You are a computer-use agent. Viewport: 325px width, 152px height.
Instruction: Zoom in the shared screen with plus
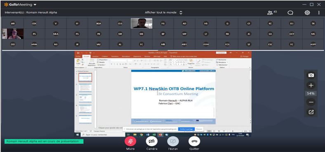311,85
